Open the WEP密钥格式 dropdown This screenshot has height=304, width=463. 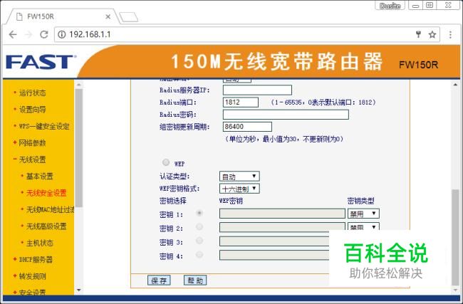(239, 188)
